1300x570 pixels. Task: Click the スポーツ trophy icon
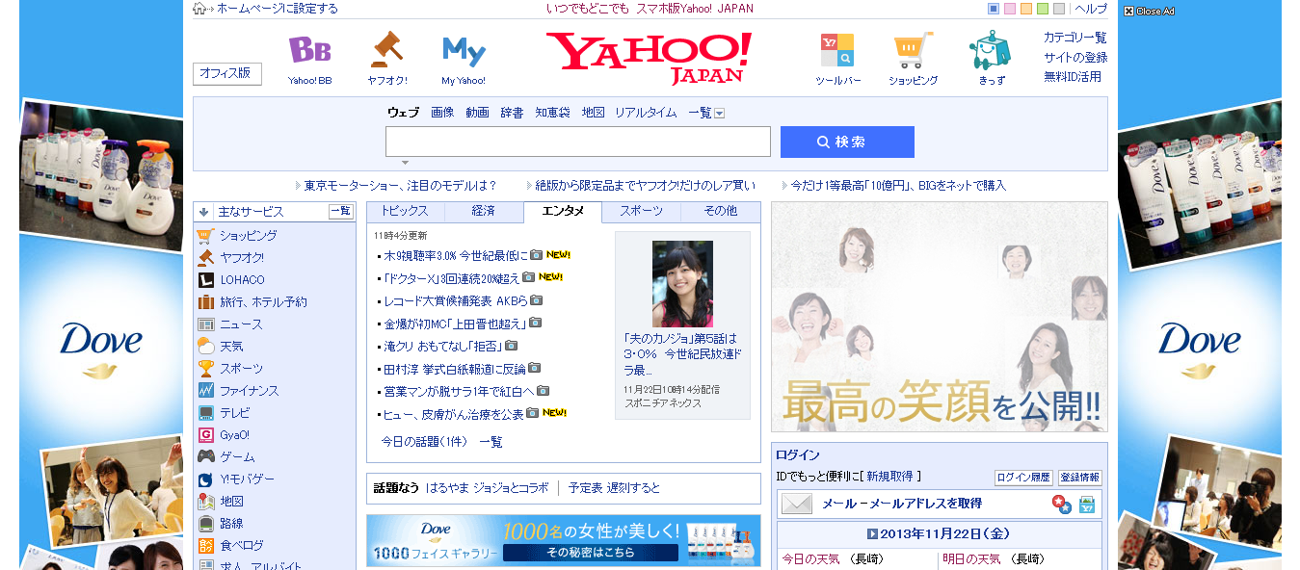coord(205,369)
